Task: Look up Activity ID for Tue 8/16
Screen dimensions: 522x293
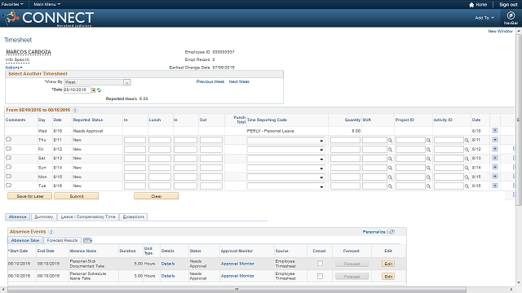Action: tap(467, 186)
